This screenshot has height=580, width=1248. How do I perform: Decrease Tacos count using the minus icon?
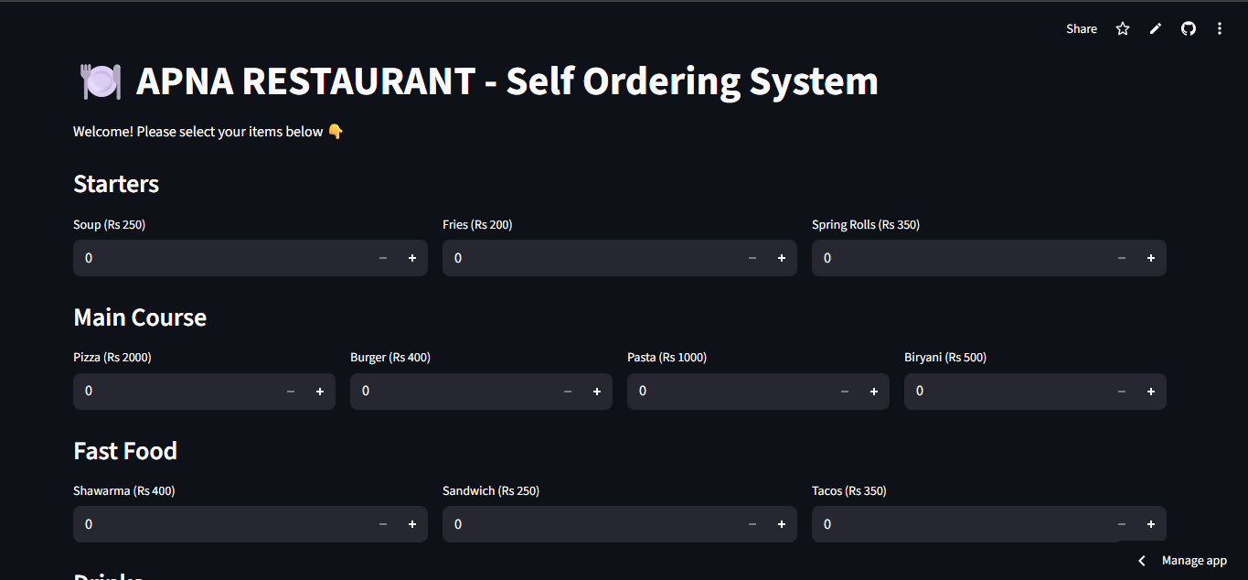pyautogui.click(x=1121, y=524)
